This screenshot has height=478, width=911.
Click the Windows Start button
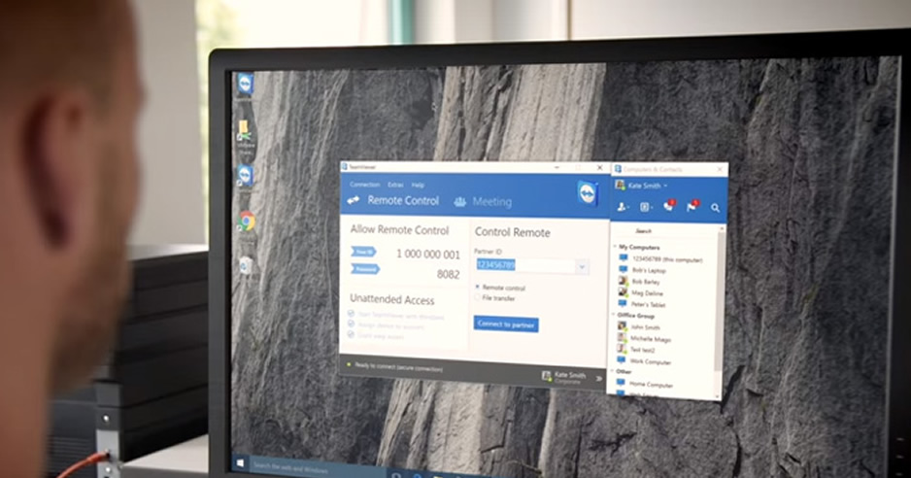point(240,462)
